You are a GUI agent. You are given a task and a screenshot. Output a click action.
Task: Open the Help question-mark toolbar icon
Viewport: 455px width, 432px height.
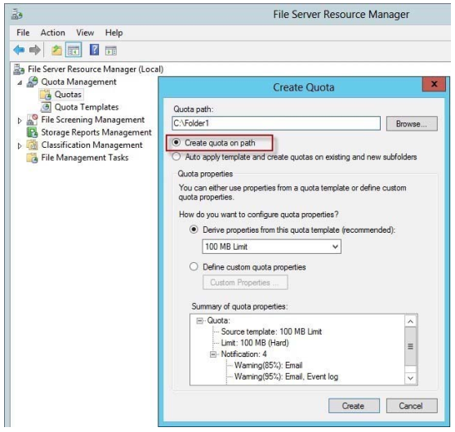94,50
